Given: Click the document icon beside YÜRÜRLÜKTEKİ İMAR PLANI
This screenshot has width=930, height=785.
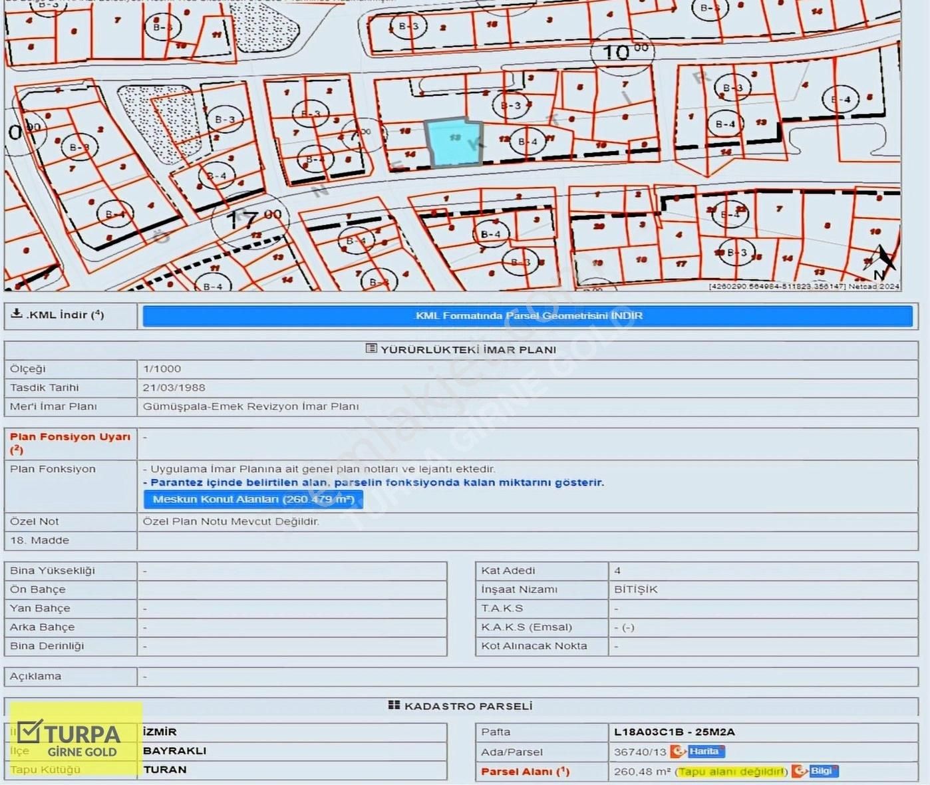Looking at the screenshot, I should pos(371,349).
